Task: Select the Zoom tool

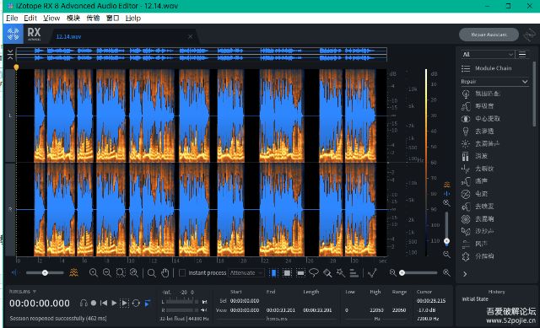Action: (x=152, y=273)
